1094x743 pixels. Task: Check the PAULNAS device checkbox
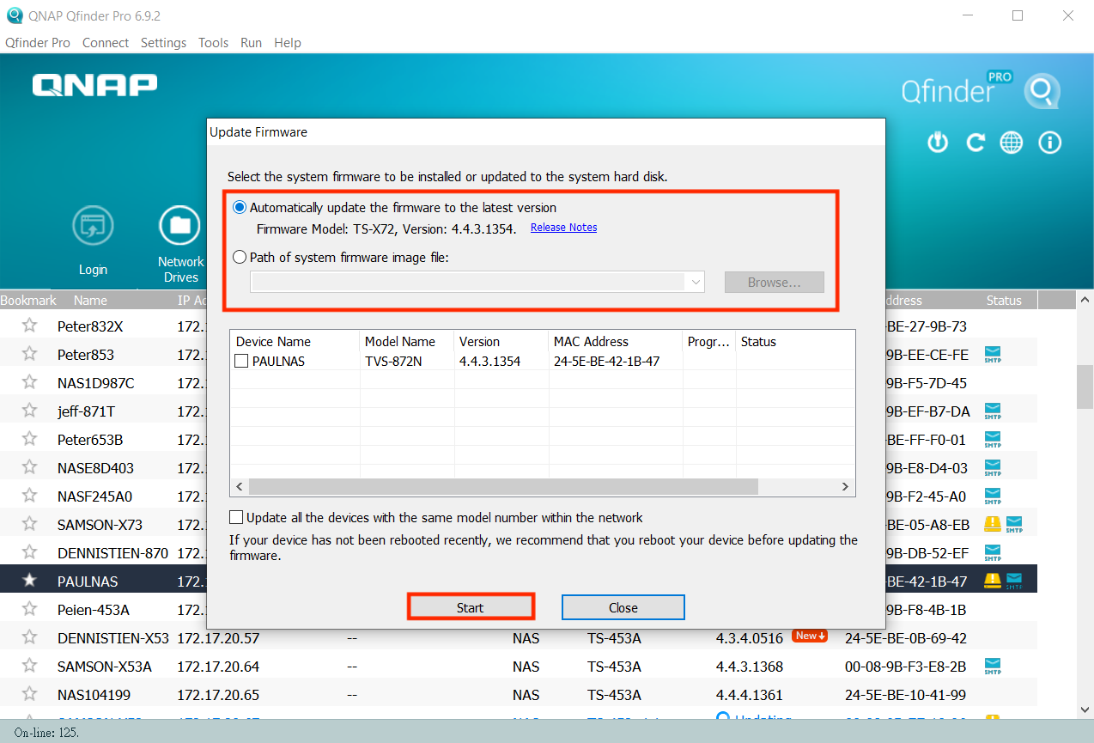[x=242, y=362]
